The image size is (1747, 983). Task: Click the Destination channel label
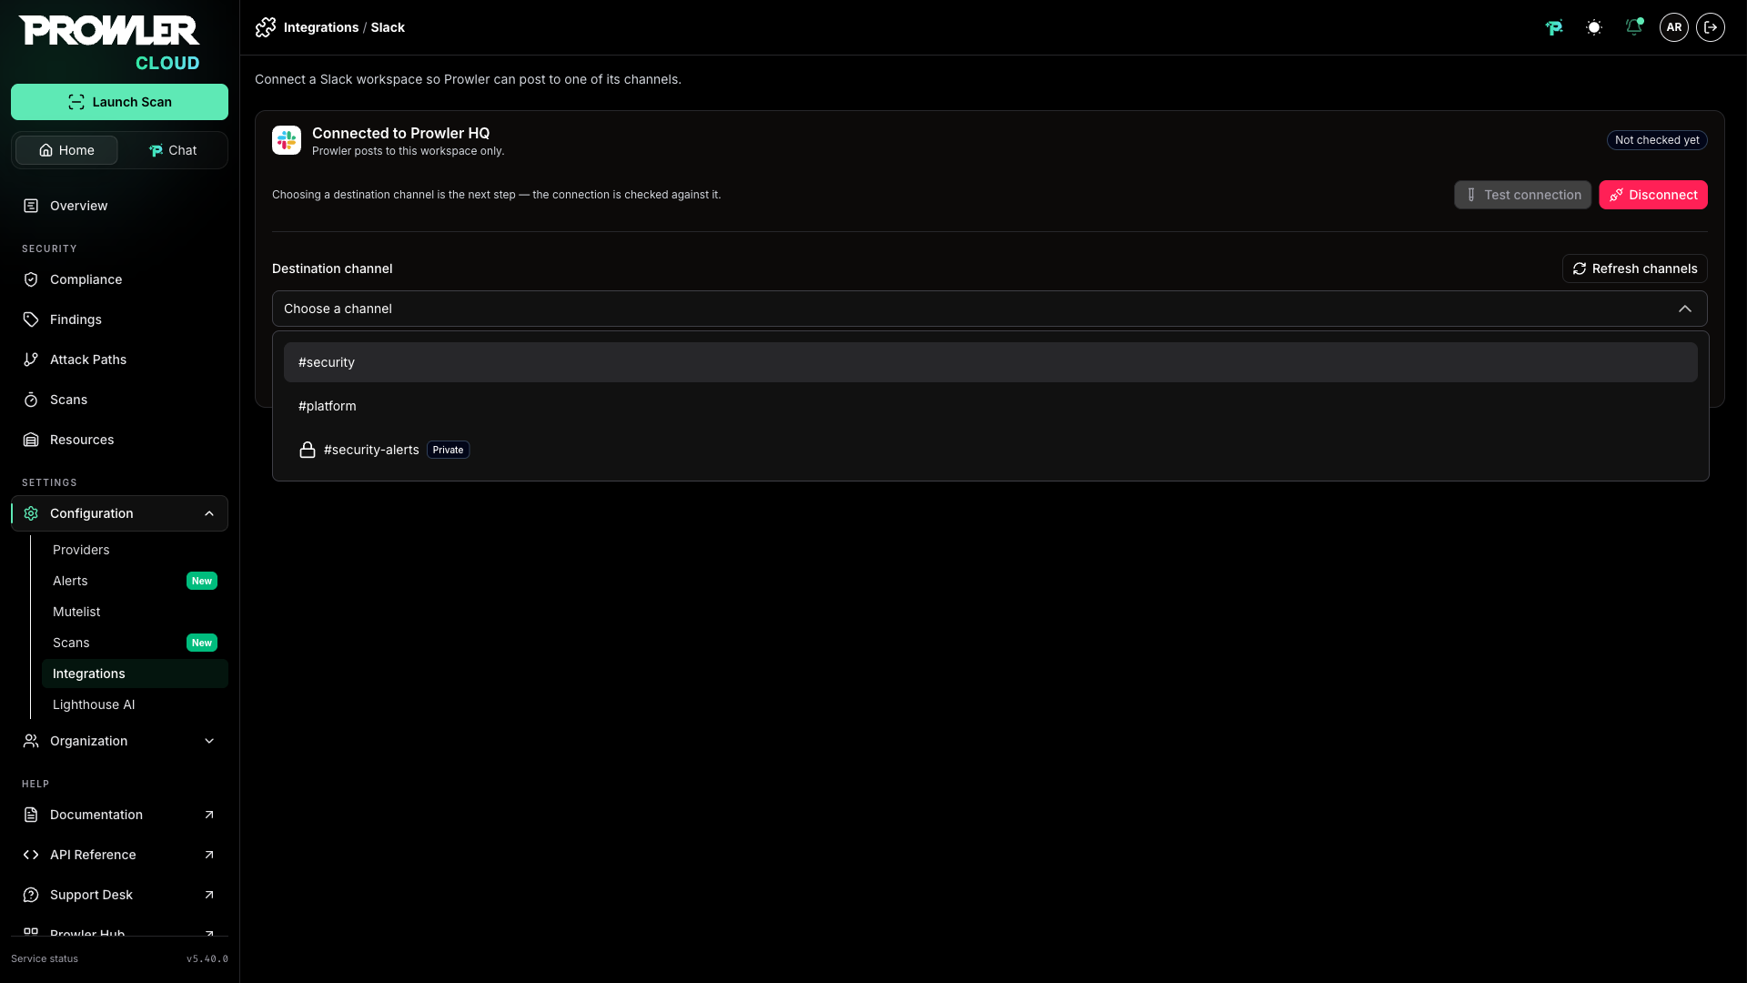pyautogui.click(x=332, y=269)
